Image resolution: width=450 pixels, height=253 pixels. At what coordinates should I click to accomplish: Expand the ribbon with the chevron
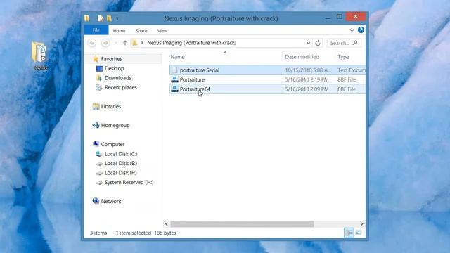coord(352,30)
